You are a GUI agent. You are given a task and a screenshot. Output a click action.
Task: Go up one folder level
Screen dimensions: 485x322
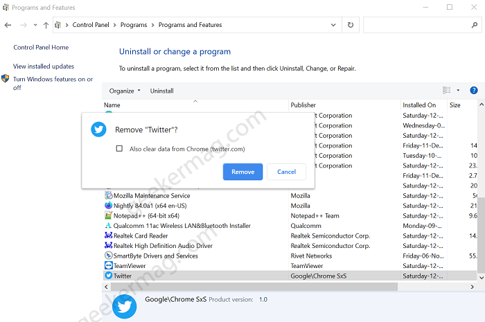pos(46,25)
